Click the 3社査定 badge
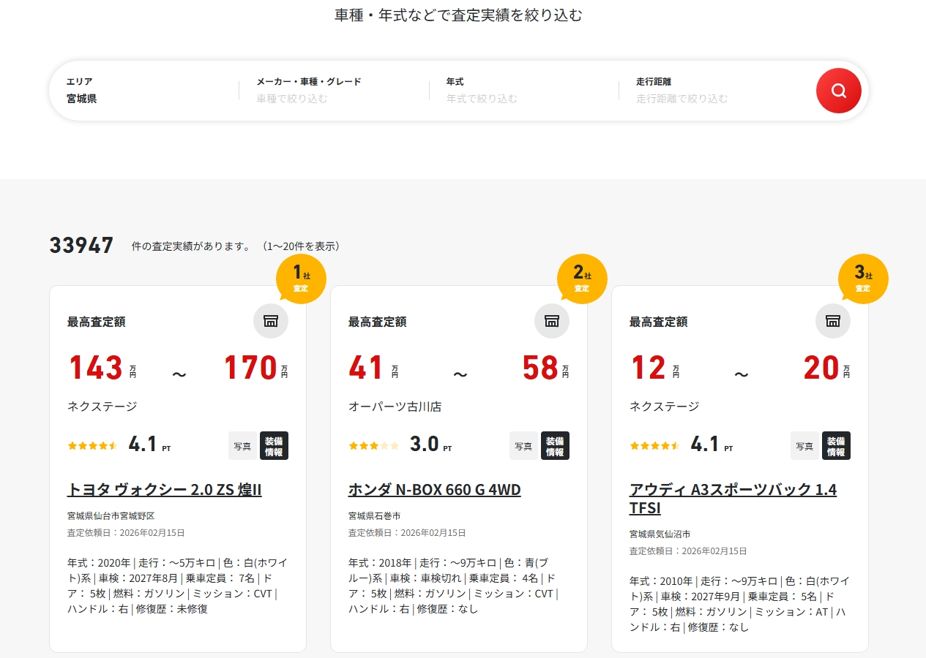926x658 pixels. click(x=862, y=279)
